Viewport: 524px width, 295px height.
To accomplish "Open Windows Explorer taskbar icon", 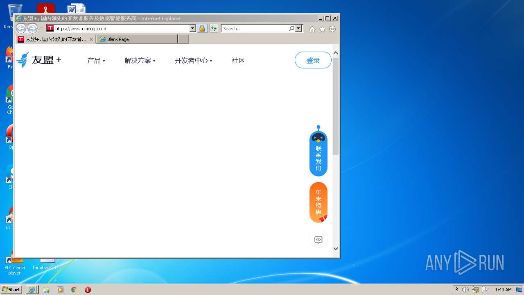I will click(x=46, y=290).
